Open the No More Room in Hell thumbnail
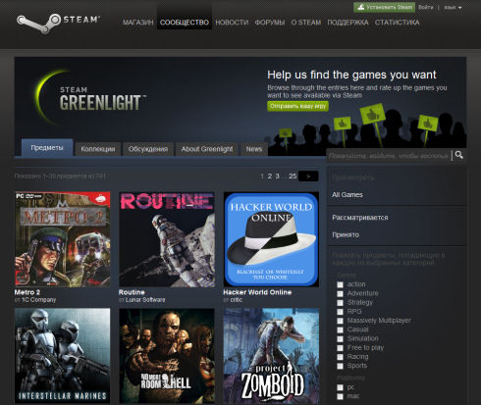 [x=167, y=356]
